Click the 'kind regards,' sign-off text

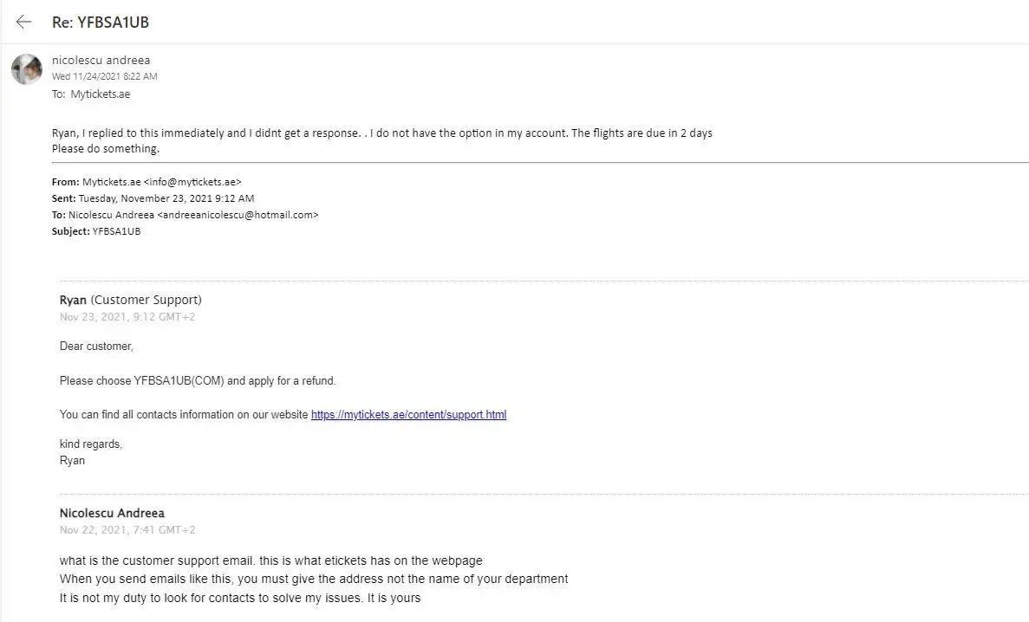tap(91, 444)
